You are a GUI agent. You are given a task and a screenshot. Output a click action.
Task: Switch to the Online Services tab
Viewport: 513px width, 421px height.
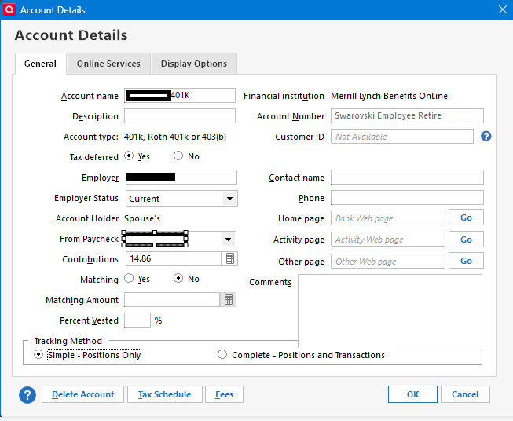point(108,64)
